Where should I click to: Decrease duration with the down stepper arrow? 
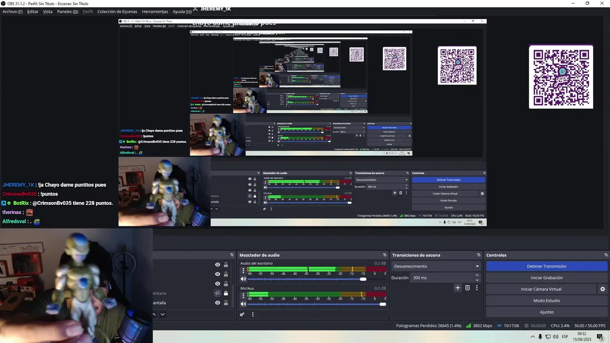477,280
